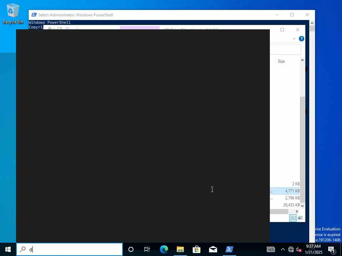
Task: Show hidden system tray icons
Action: point(283,249)
